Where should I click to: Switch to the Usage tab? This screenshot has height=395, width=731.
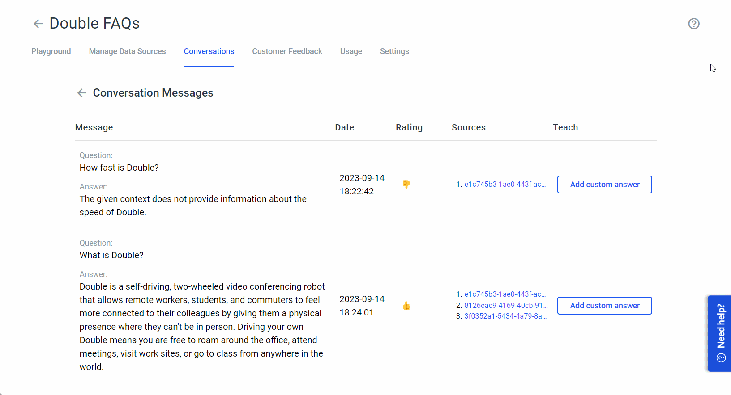(x=351, y=51)
